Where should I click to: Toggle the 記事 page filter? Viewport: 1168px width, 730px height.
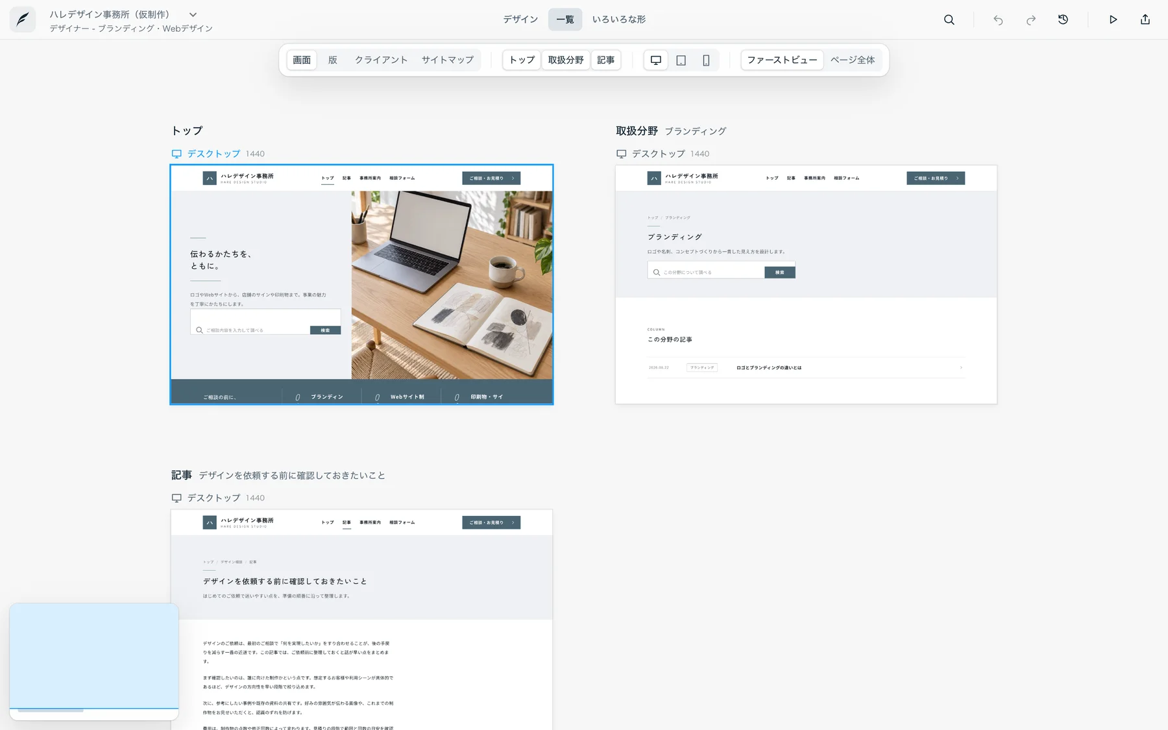tap(606, 60)
